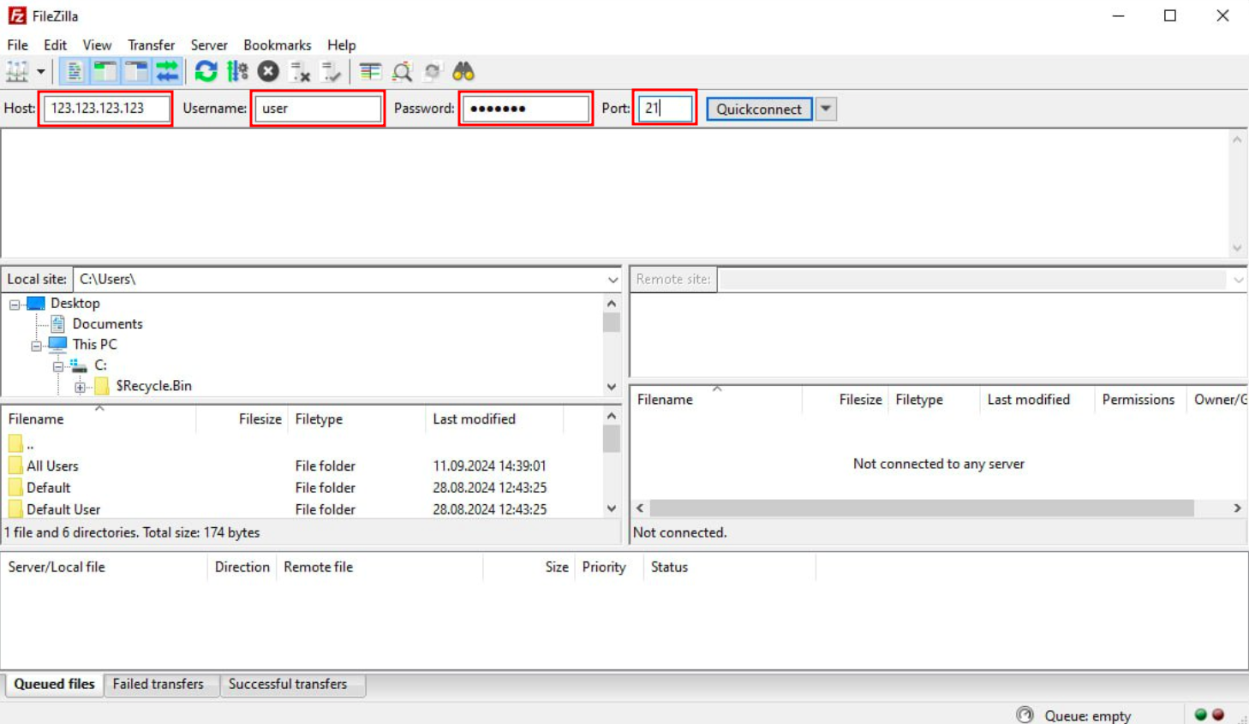Toggle synchronized browsing icon

coord(433,72)
